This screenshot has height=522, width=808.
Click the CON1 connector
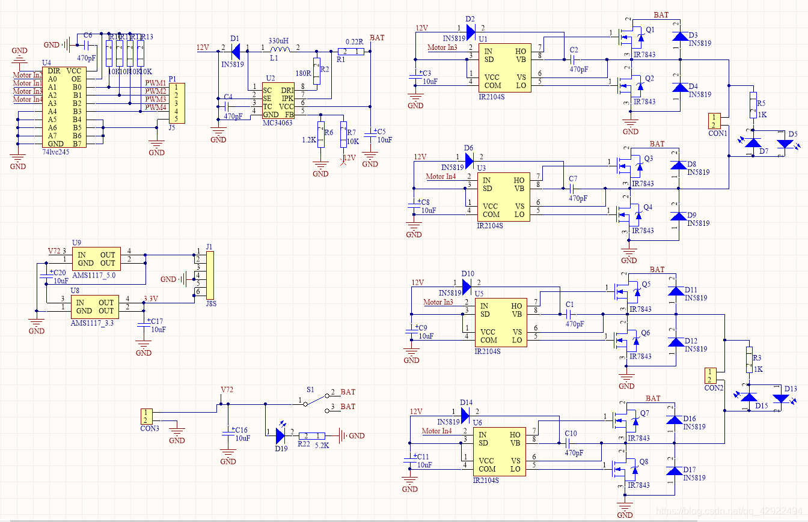(x=713, y=121)
